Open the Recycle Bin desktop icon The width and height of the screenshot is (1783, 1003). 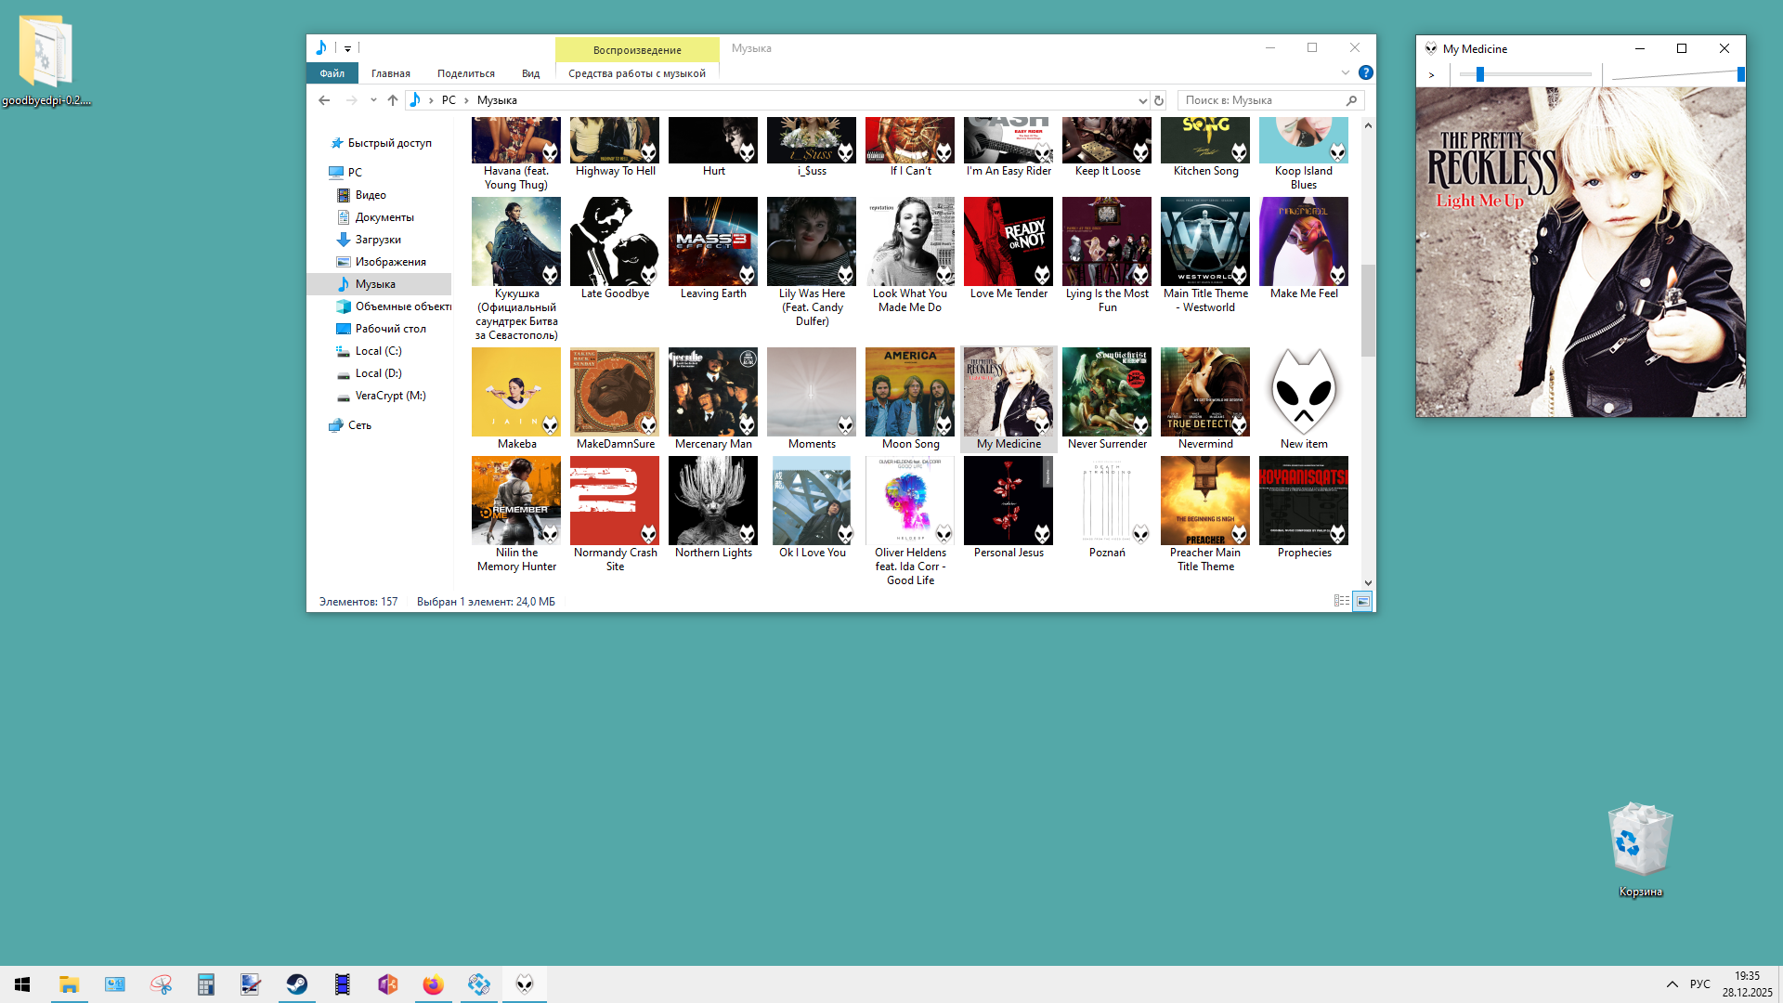click(x=1640, y=840)
